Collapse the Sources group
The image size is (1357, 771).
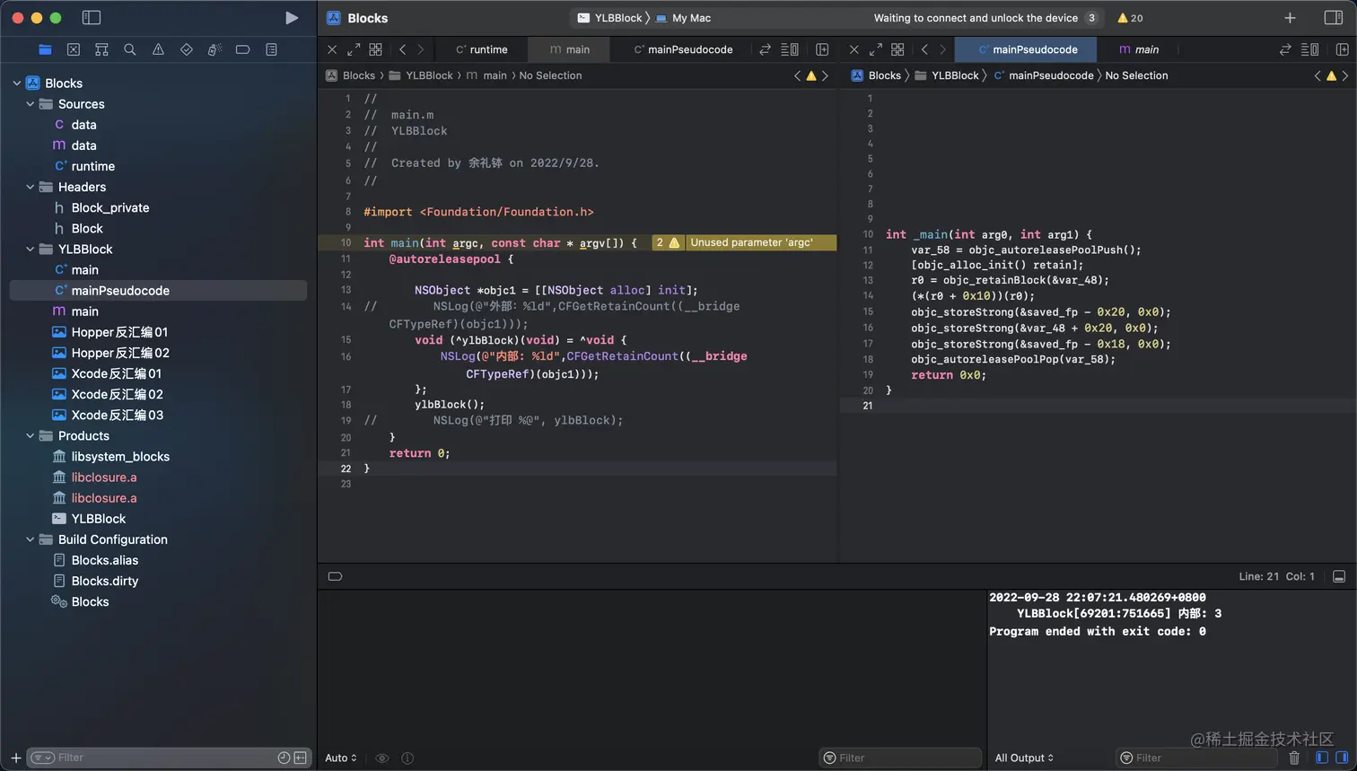click(31, 104)
